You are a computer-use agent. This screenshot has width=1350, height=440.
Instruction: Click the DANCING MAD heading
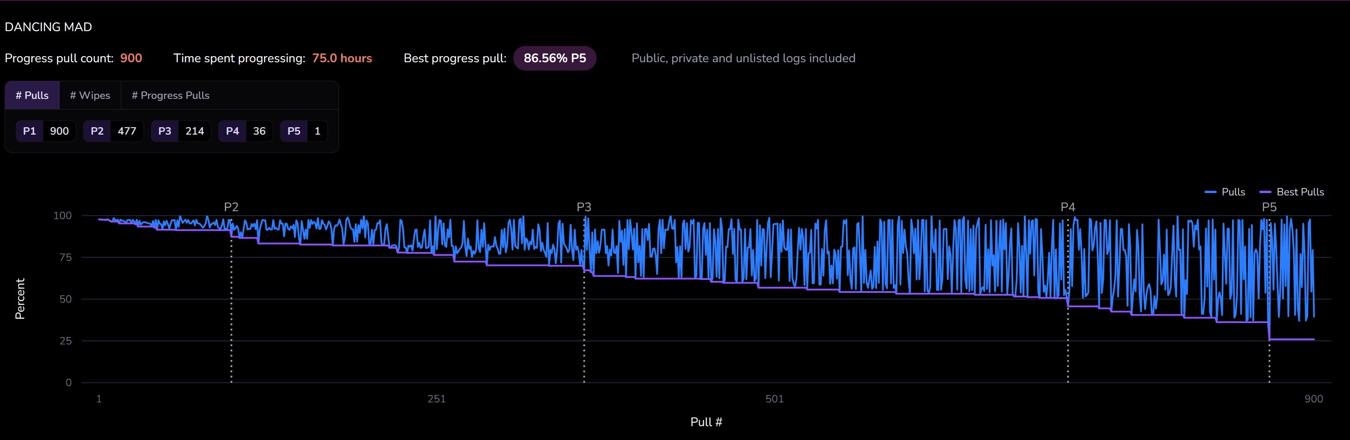pos(48,27)
